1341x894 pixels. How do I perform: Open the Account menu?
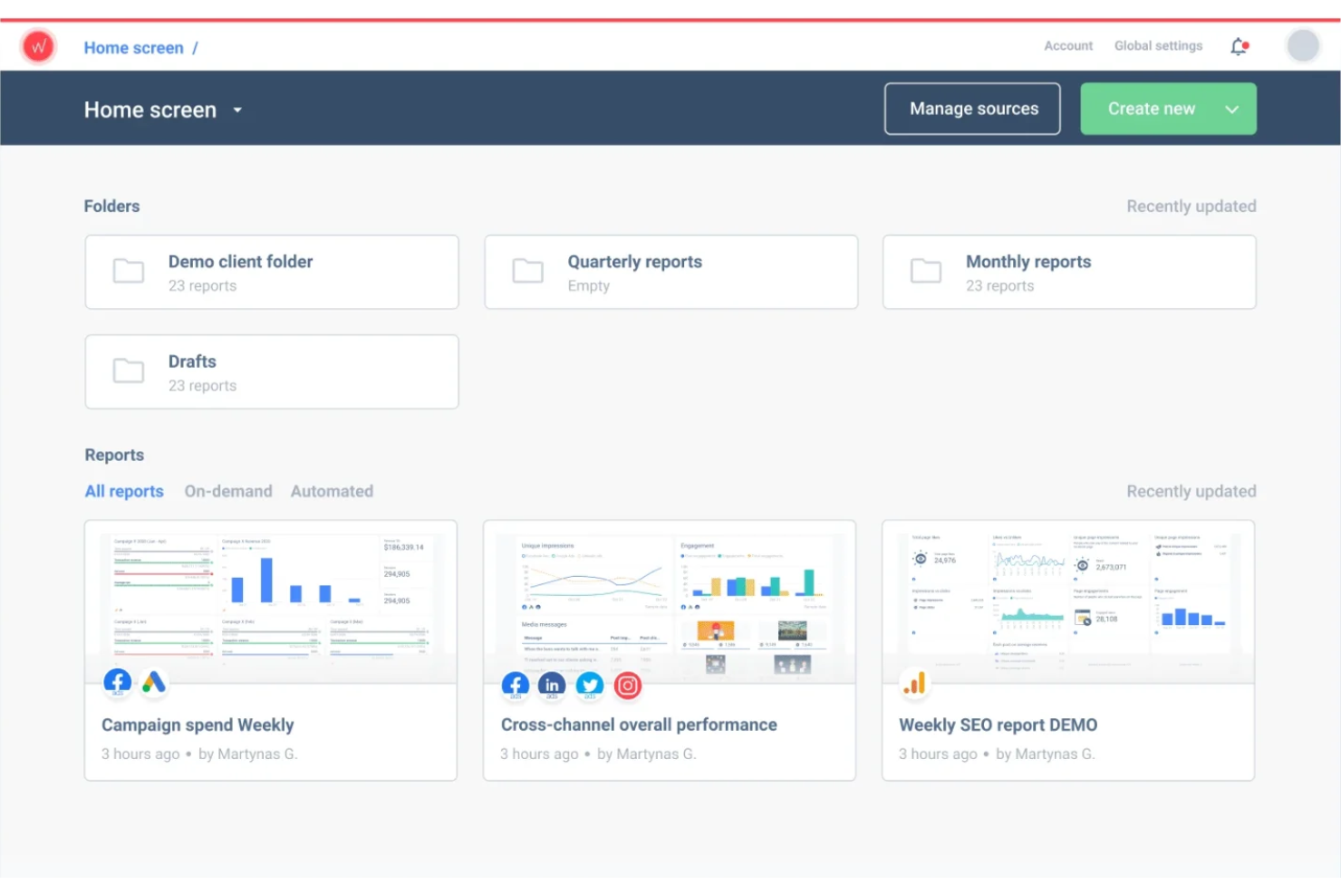(x=1067, y=45)
